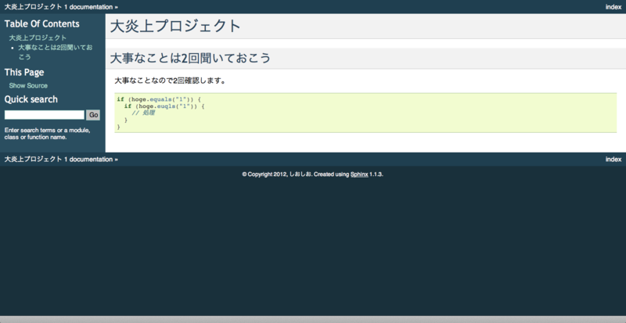The height and width of the screenshot is (323, 626).
Task: Click the '// 処理' comment line
Action: click(143, 113)
